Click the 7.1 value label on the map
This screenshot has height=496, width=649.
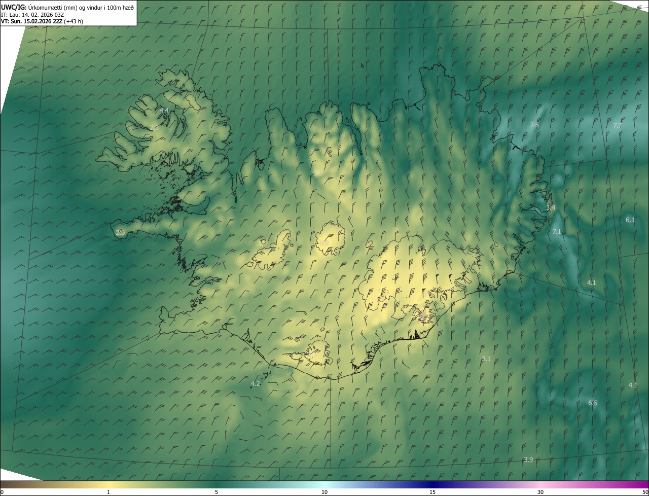click(557, 231)
